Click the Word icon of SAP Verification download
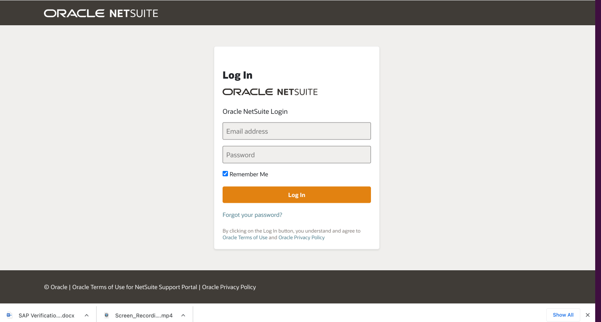The image size is (601, 322). pos(10,315)
